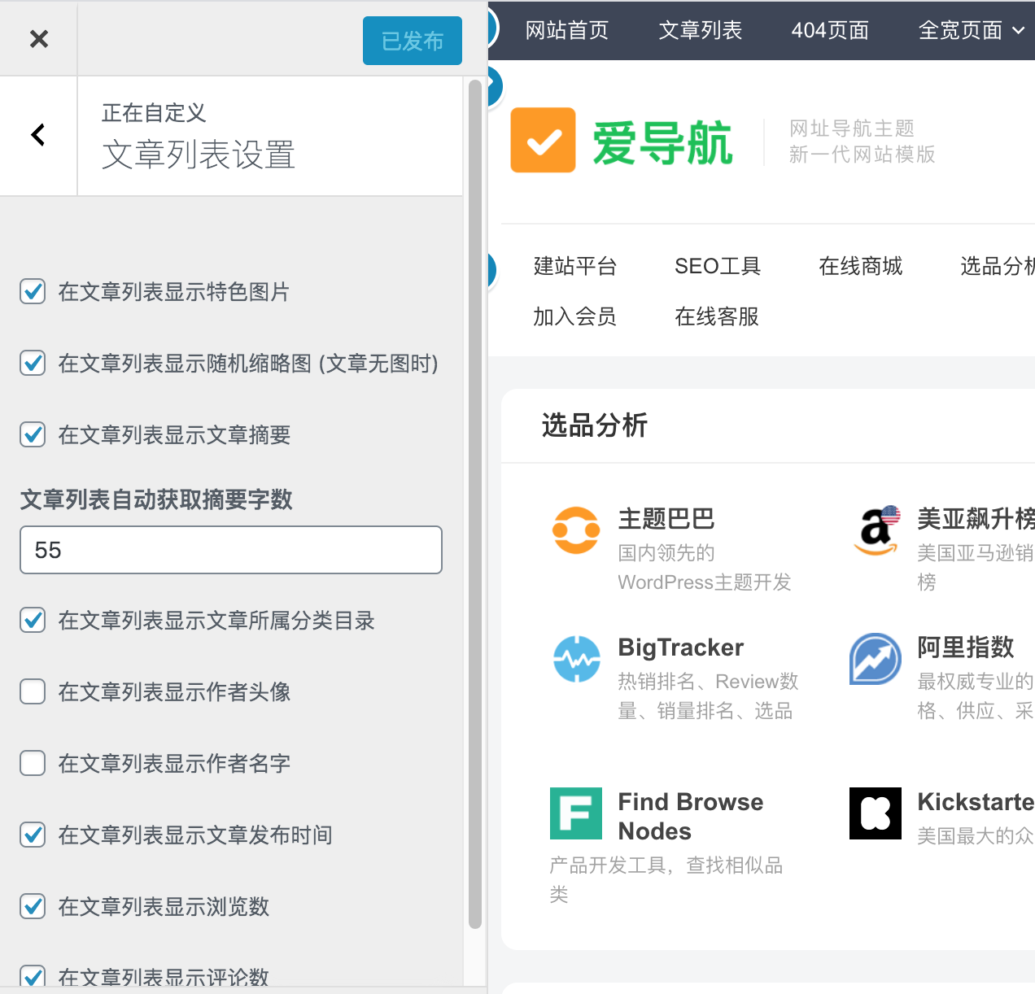1035x994 pixels.
Task: Click the blue edit shortcut beside the category menu
Action: coord(490,270)
